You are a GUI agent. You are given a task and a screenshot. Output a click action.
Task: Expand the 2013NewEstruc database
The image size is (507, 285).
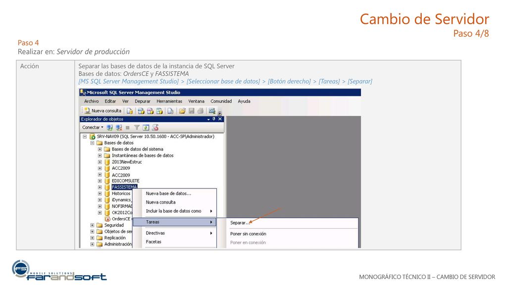(x=100, y=162)
